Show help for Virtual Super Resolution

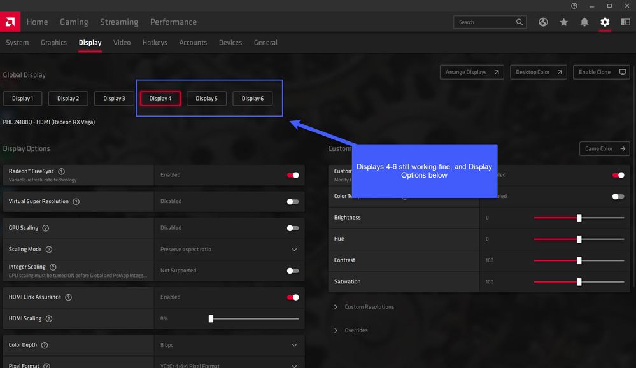click(76, 202)
